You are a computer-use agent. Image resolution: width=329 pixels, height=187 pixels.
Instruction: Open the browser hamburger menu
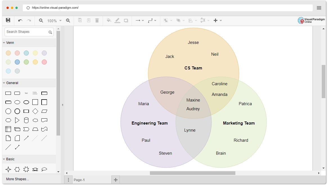pos(319,8)
